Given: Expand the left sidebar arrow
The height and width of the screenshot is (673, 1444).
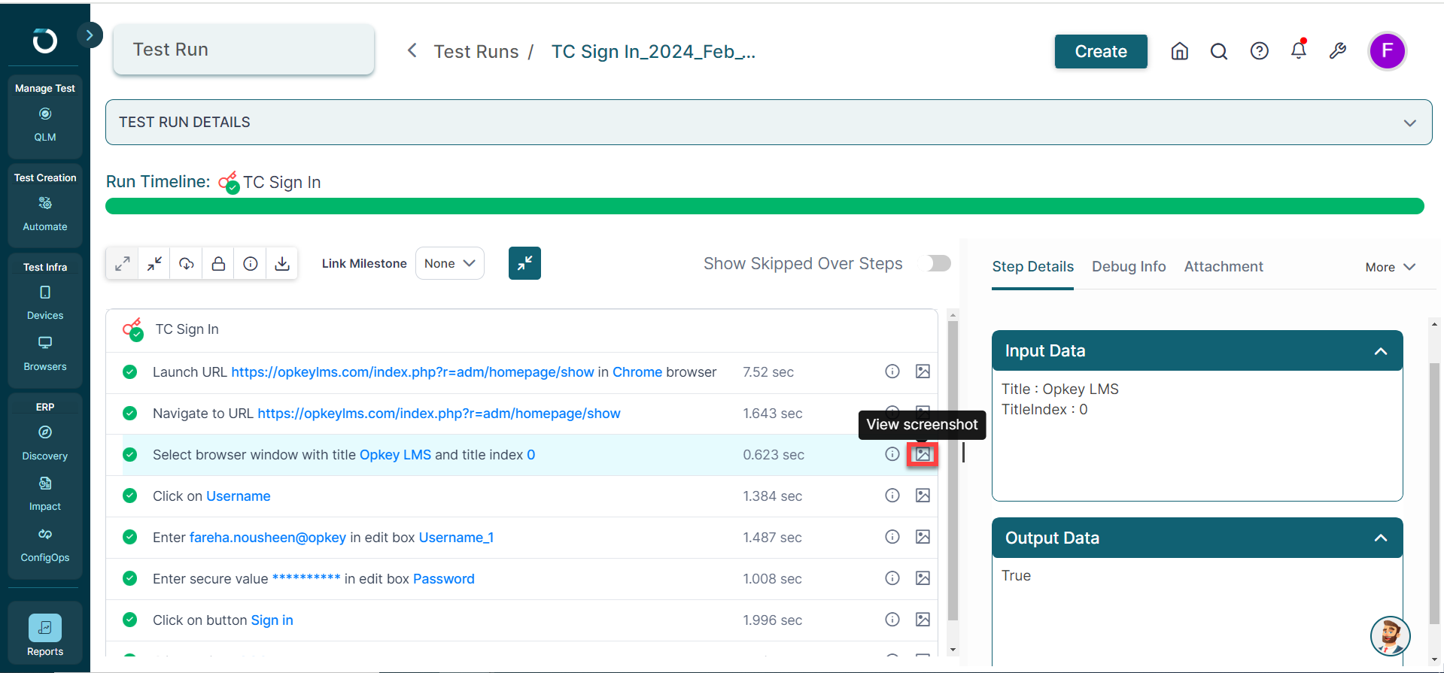Looking at the screenshot, I should pyautogui.click(x=90, y=35).
